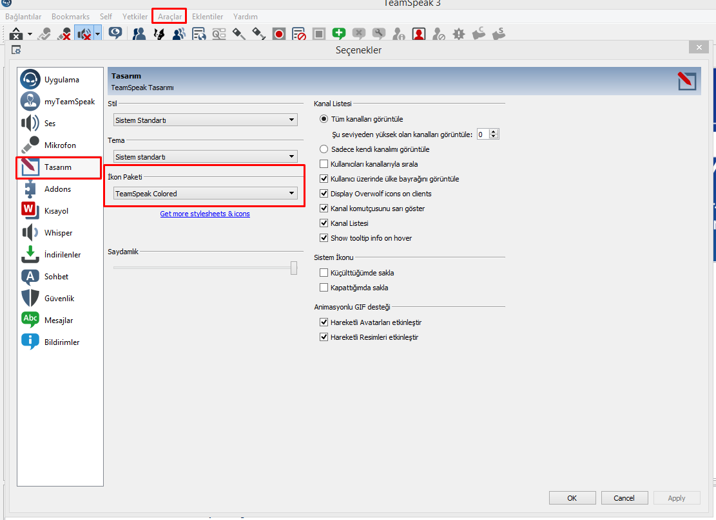
Task: Enable 'Kullanıcıları kanallarıyla sırala' checkbox
Action: click(324, 163)
